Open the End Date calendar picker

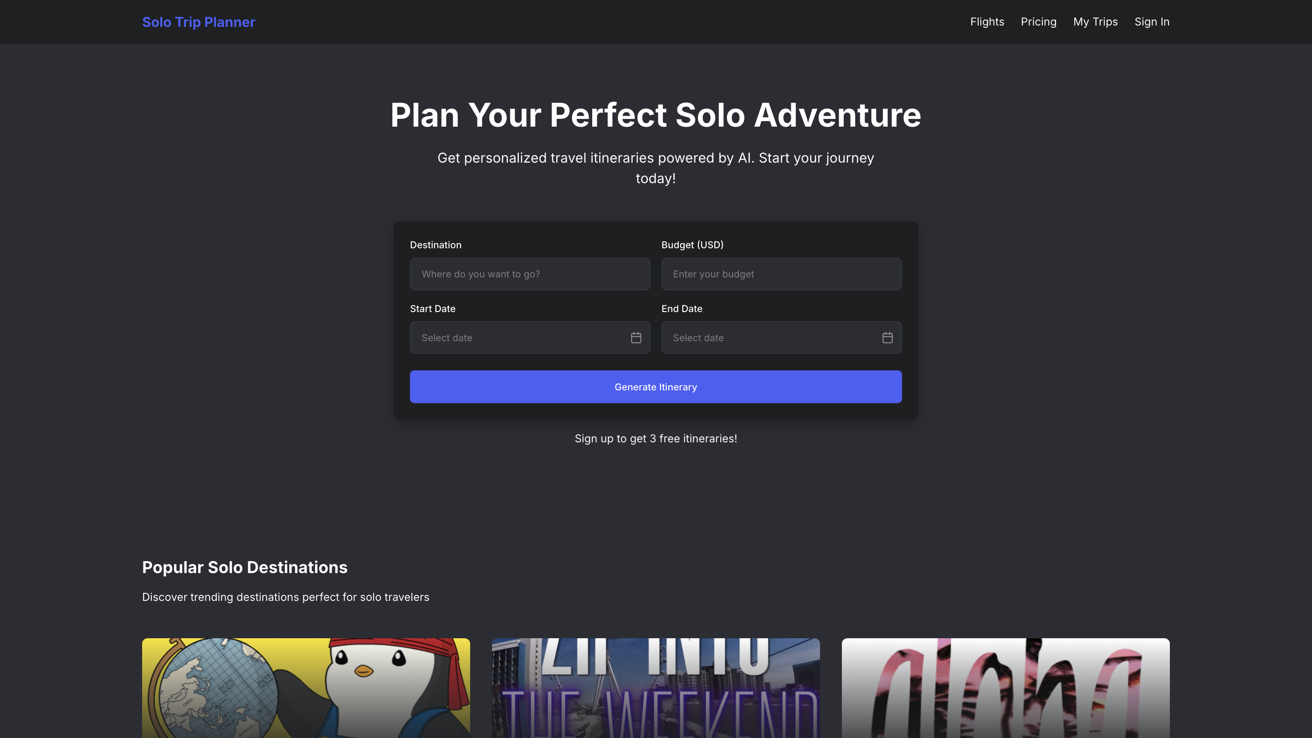pyautogui.click(x=887, y=337)
